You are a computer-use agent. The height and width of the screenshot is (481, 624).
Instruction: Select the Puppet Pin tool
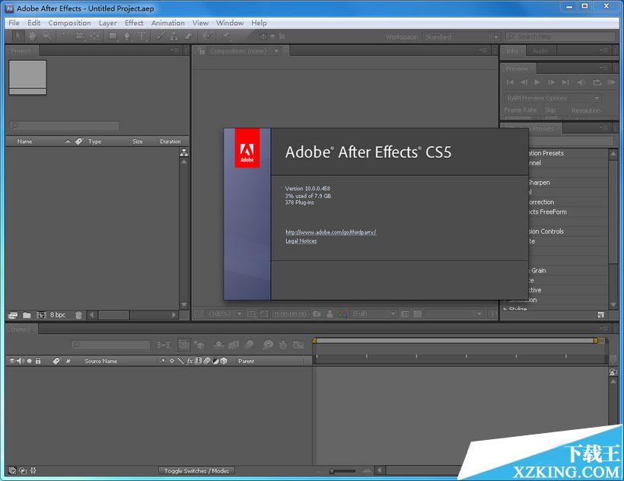pyautogui.click(x=226, y=37)
